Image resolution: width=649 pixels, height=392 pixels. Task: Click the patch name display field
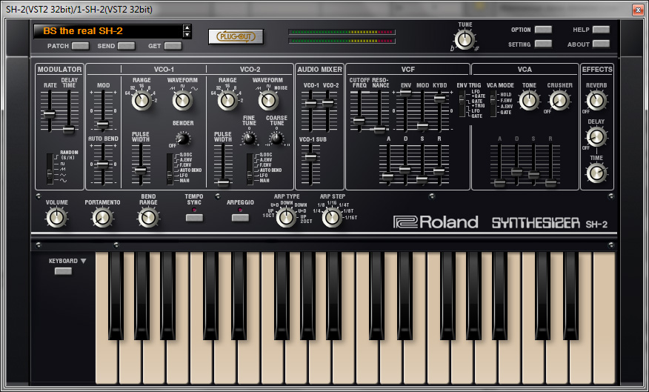click(x=108, y=31)
